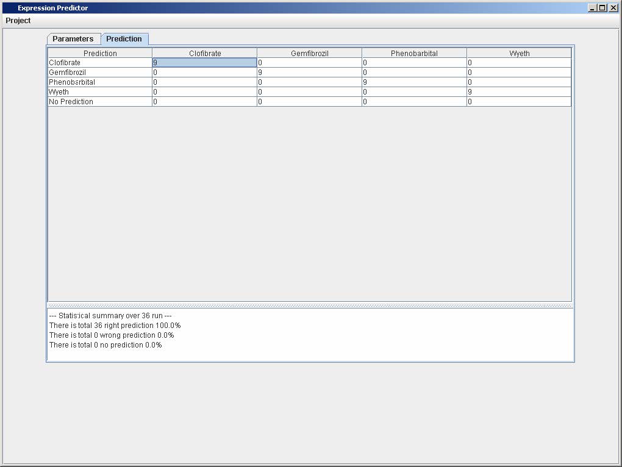Select the Gemfibrozil row label cell

[x=100, y=73]
